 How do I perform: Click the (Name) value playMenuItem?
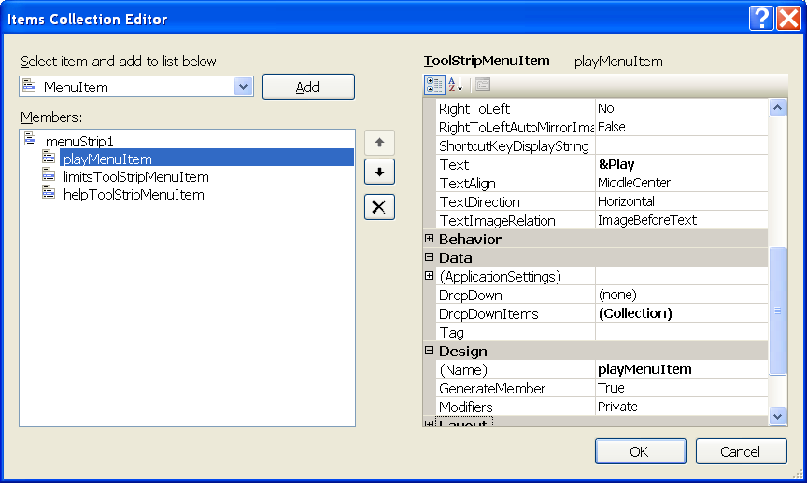[682, 369]
